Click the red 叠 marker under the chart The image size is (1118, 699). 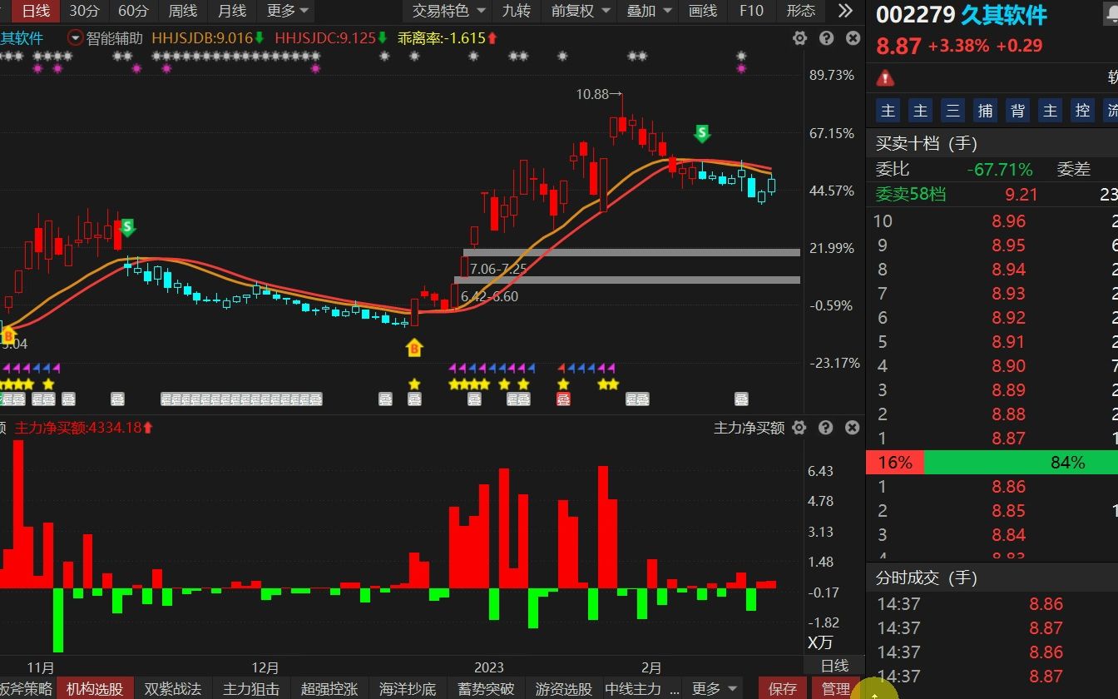point(563,399)
